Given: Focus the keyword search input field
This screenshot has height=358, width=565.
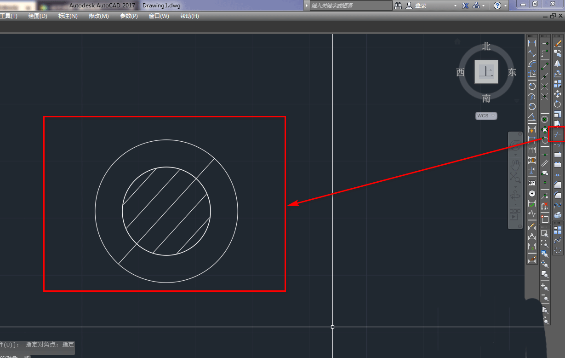Looking at the screenshot, I should 351,6.
